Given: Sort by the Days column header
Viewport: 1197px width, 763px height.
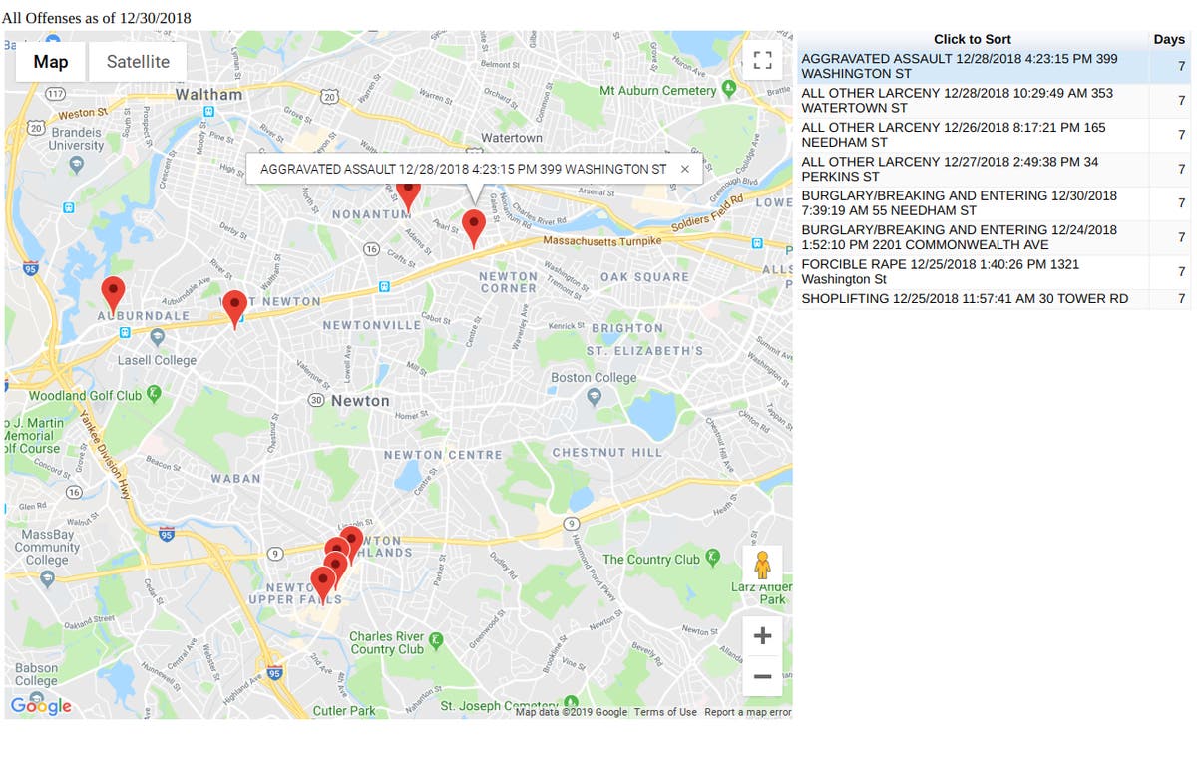Looking at the screenshot, I should (1168, 39).
